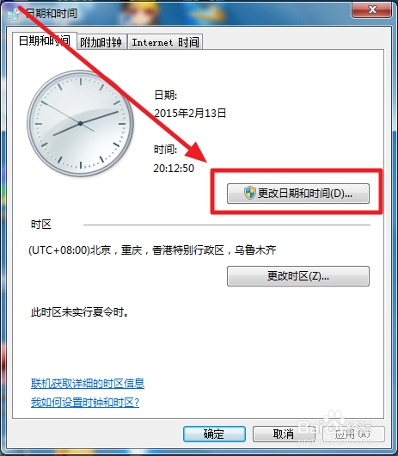Screen dimensions: 398x456
Task: Click the (UTC+08:00)北京 time zone text
Action: click(152, 250)
